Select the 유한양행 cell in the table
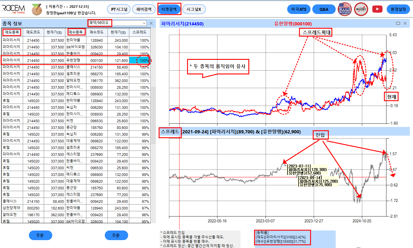413x248 pixels. tap(76, 60)
